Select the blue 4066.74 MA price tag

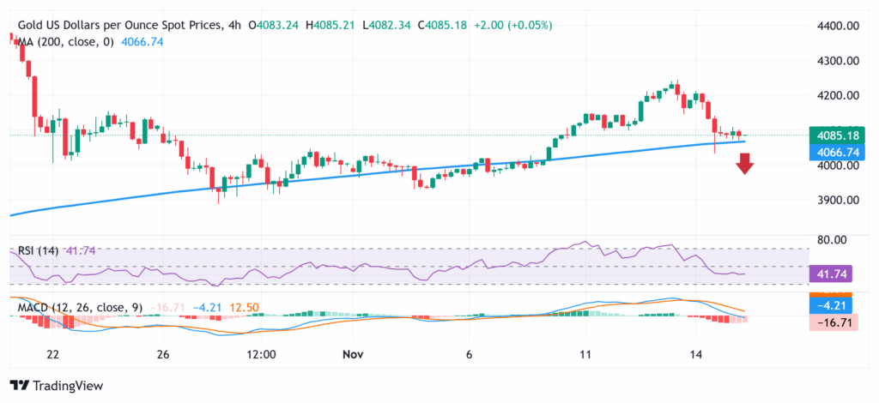[835, 152]
